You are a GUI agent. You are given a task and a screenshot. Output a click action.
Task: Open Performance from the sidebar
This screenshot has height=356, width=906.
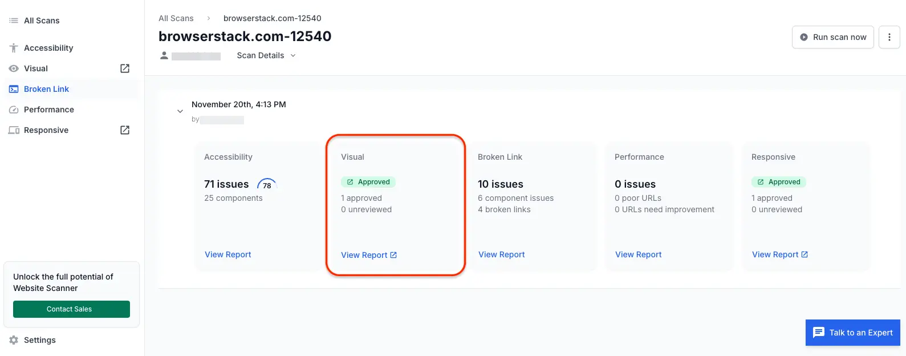48,110
